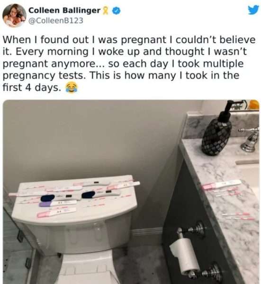This screenshot has width=261, height=284.
Task: Click the tweet text about pregnancy tests
Action: point(129,63)
